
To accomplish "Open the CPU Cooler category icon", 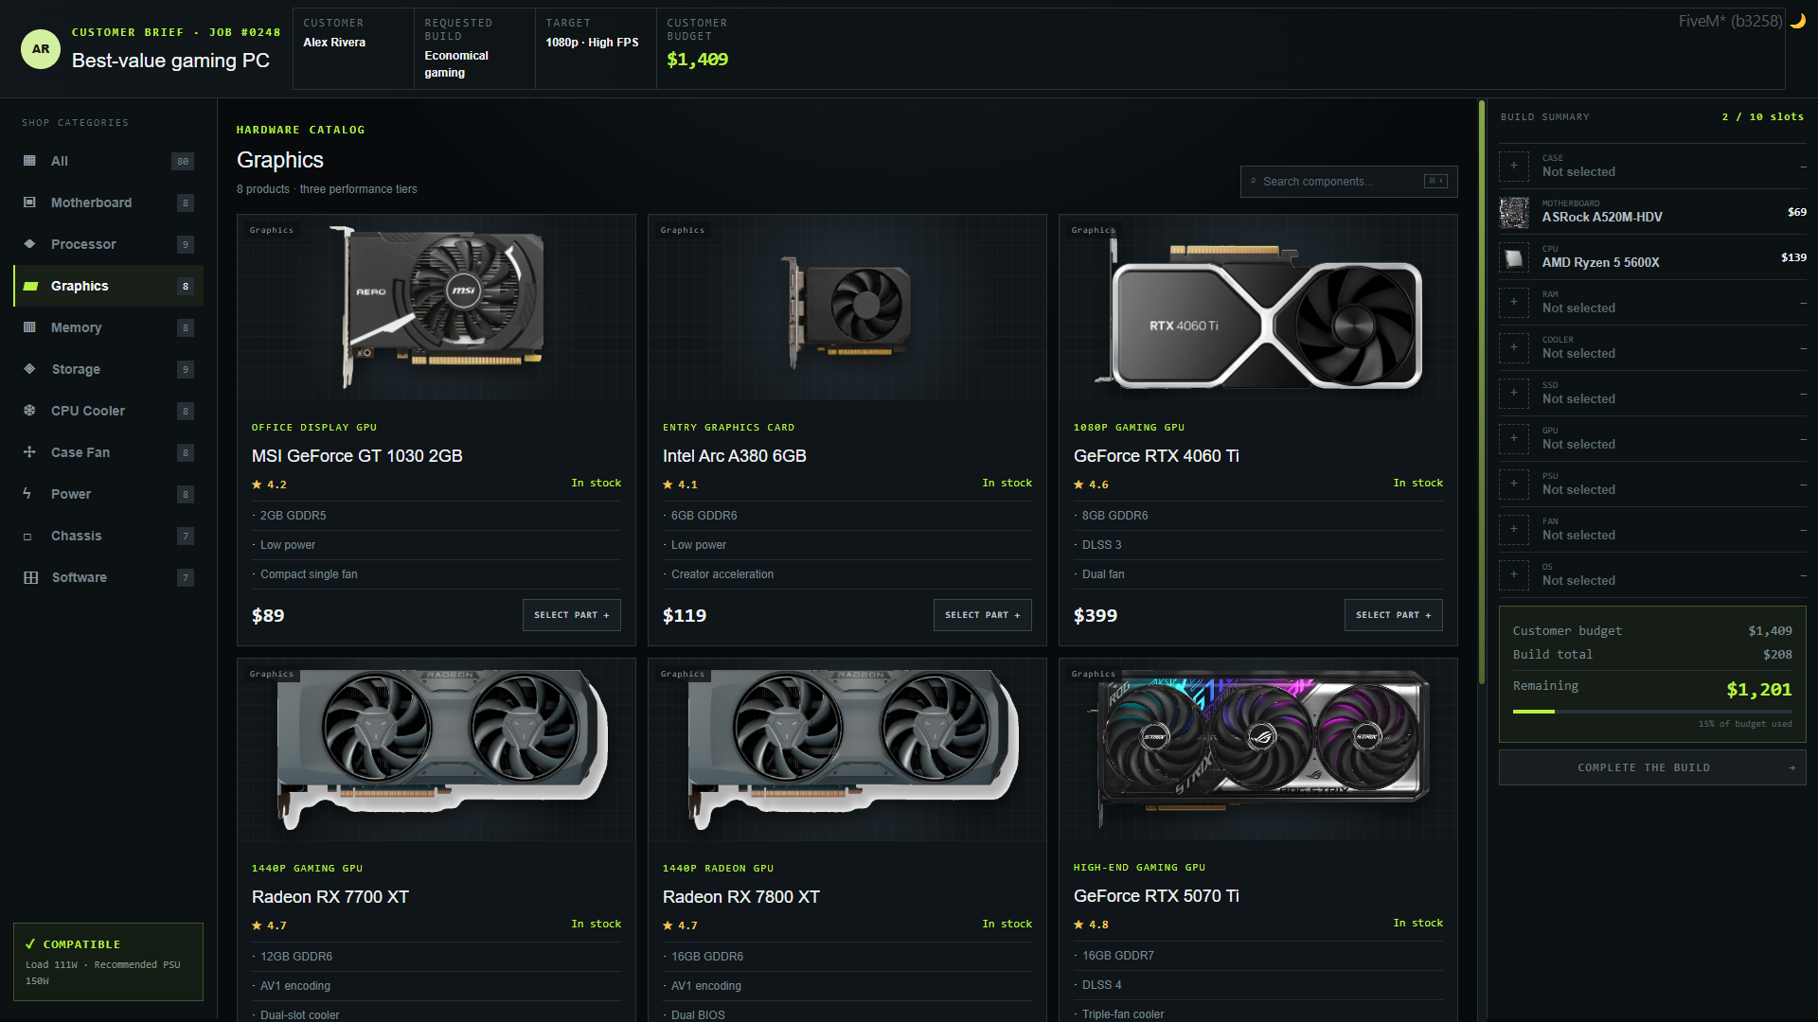I will pos(29,411).
